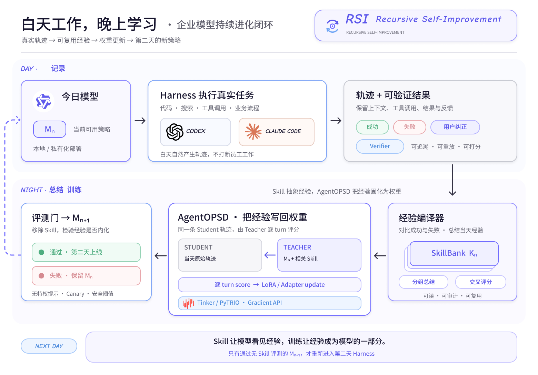Click the 无特权提示 · Canary · 安全阈值 caption

tap(72, 294)
